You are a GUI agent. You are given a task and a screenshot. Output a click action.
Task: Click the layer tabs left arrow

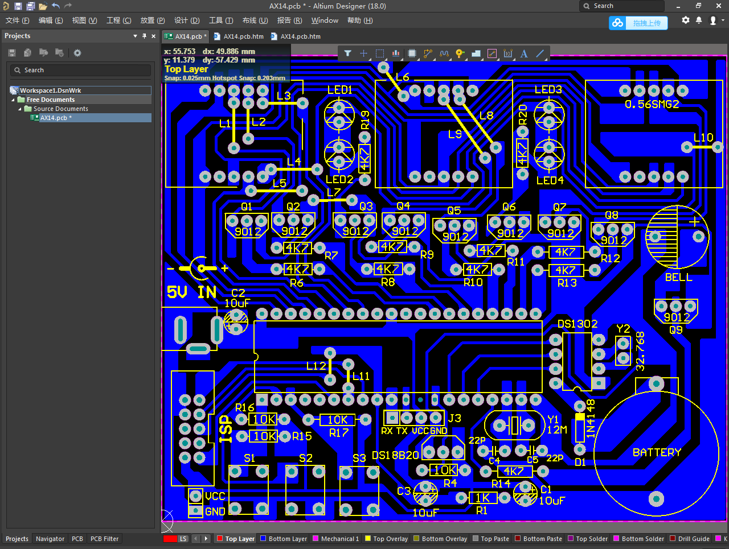click(196, 539)
